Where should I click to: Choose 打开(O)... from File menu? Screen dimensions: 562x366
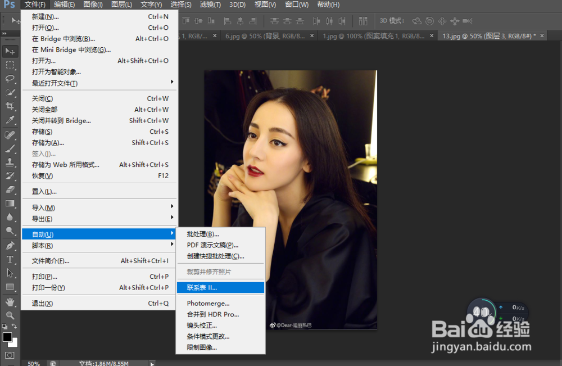99,28
